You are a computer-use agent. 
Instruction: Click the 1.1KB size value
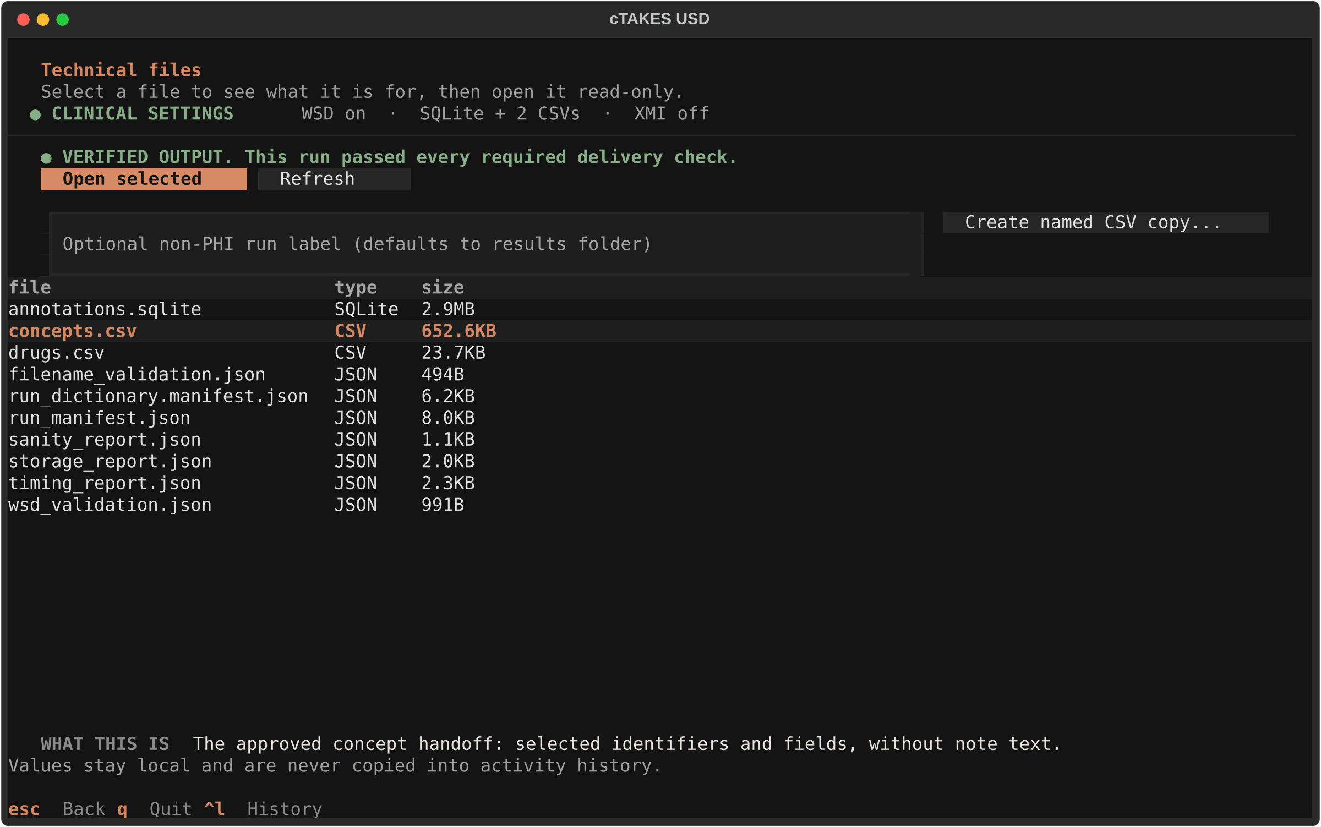coord(448,440)
